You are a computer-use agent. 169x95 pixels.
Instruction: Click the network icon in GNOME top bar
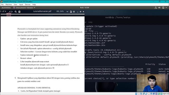156,8
